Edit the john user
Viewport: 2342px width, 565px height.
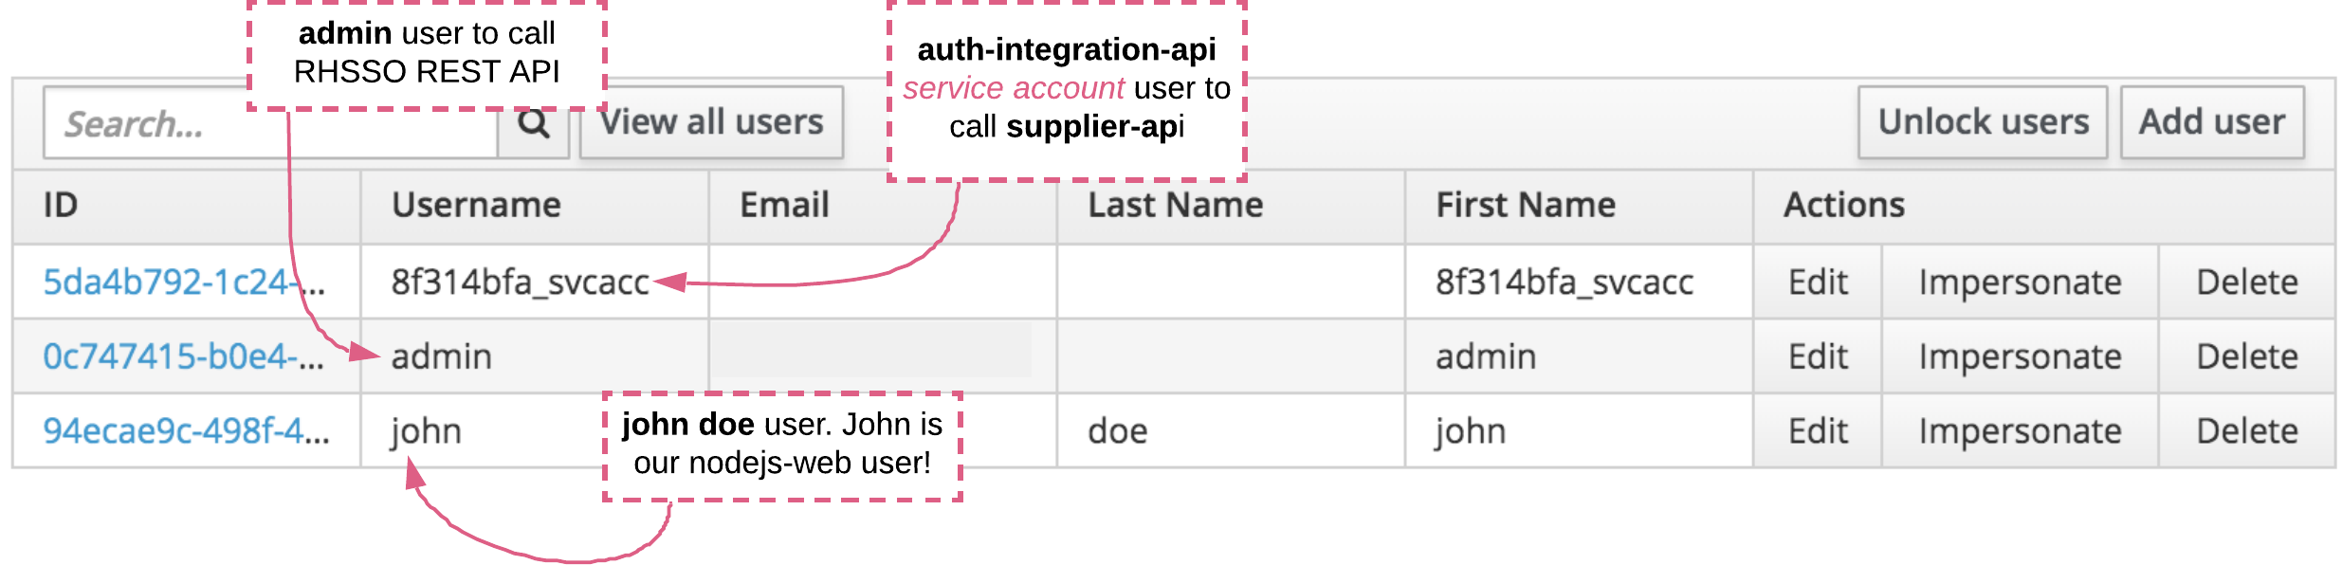pos(1817,431)
